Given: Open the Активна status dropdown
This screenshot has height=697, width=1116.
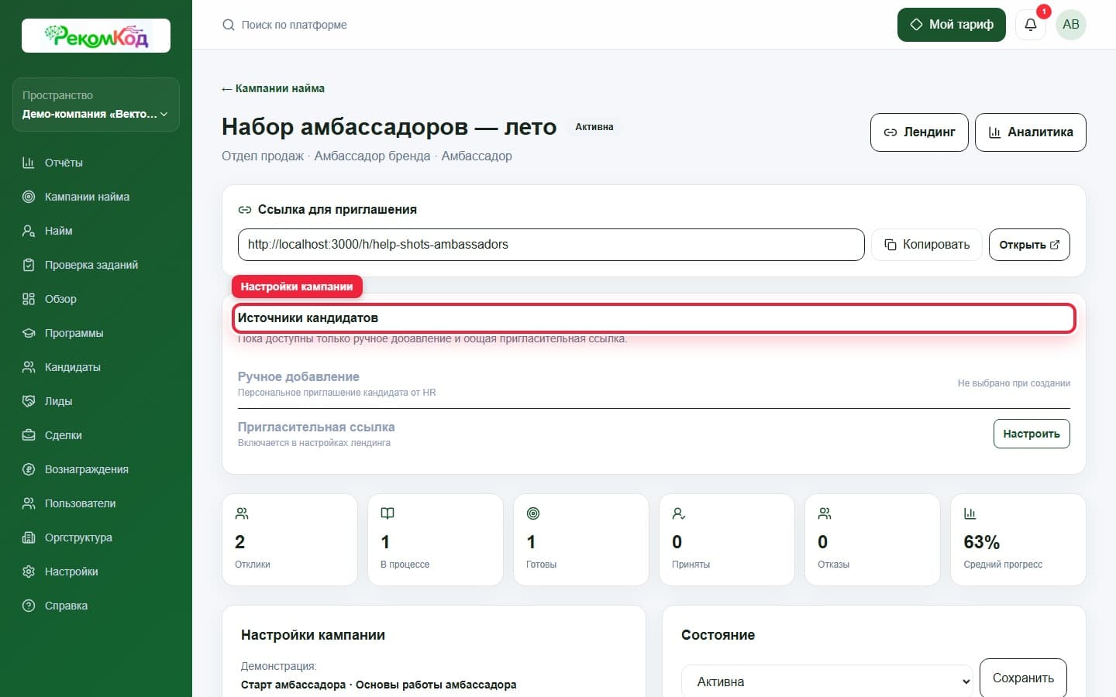Looking at the screenshot, I should [827, 682].
